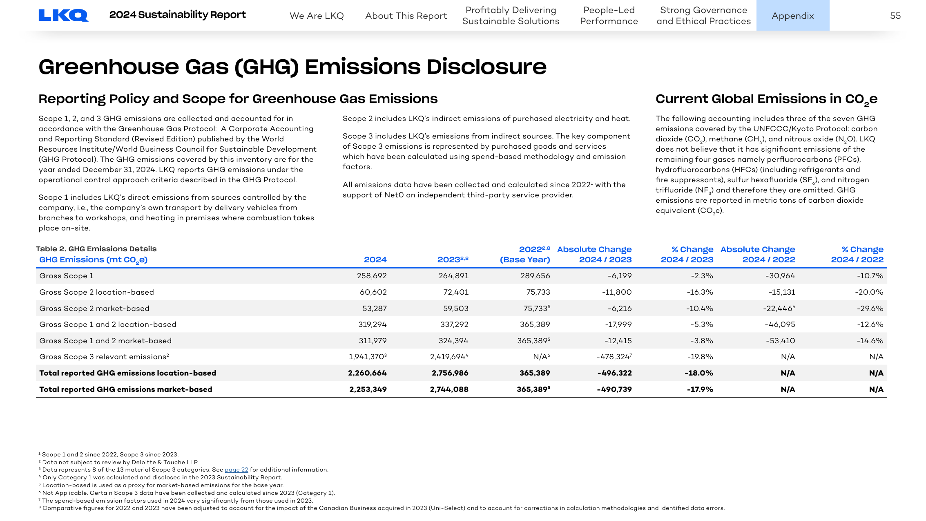Select the Gross Scope 1 row label
Viewport: 926px width, 521px height.
click(67, 276)
